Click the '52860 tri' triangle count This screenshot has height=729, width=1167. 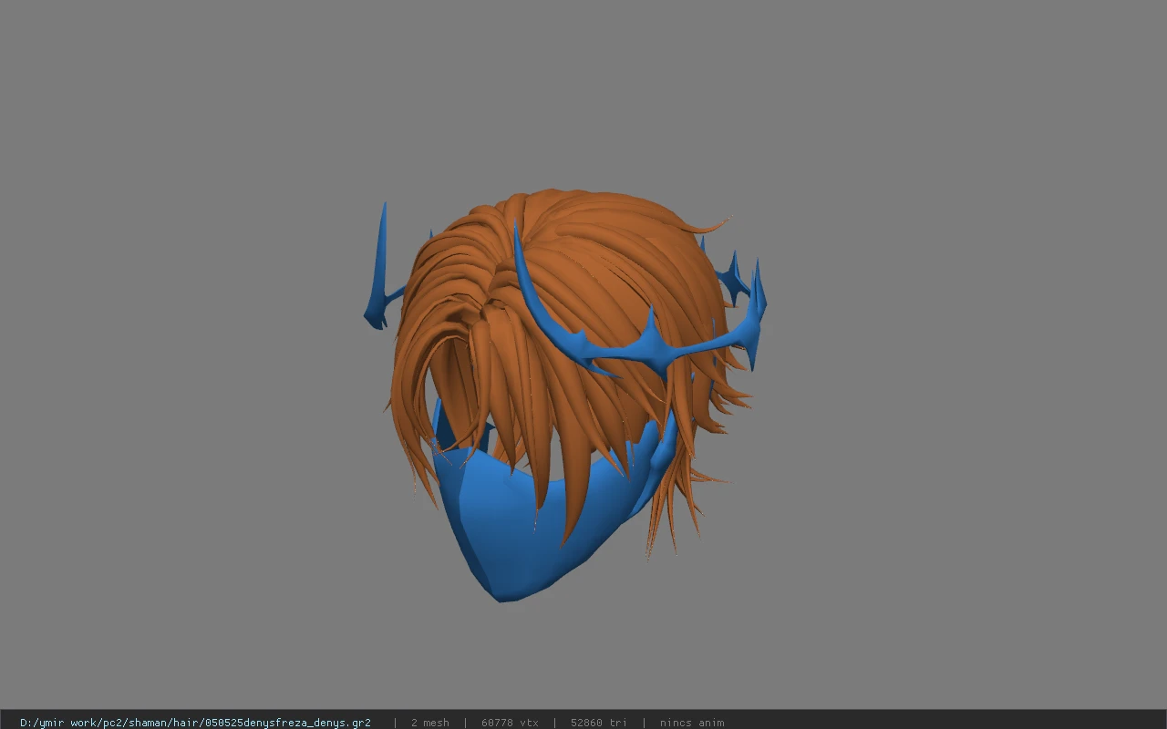click(599, 723)
